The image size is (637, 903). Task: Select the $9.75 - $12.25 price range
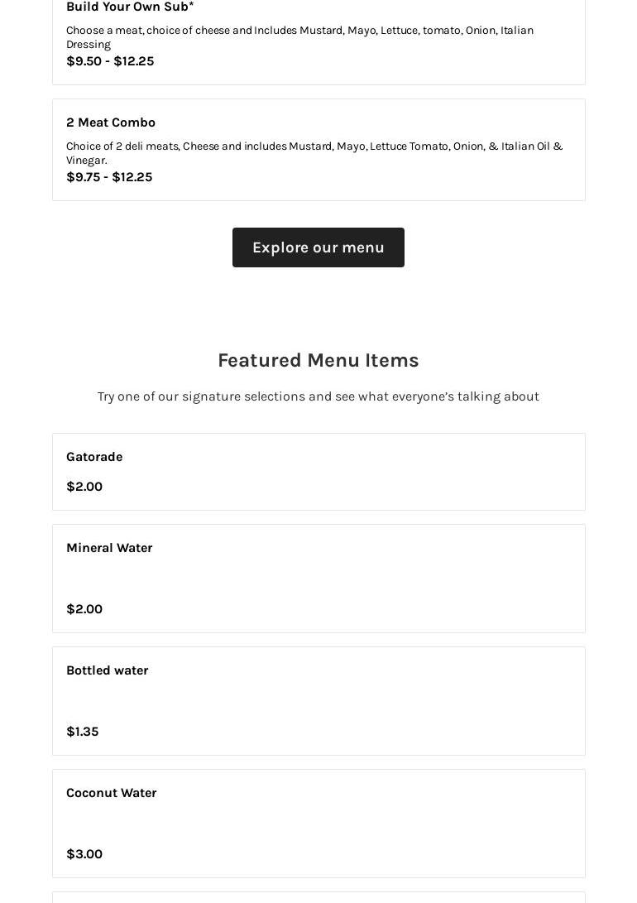click(109, 177)
